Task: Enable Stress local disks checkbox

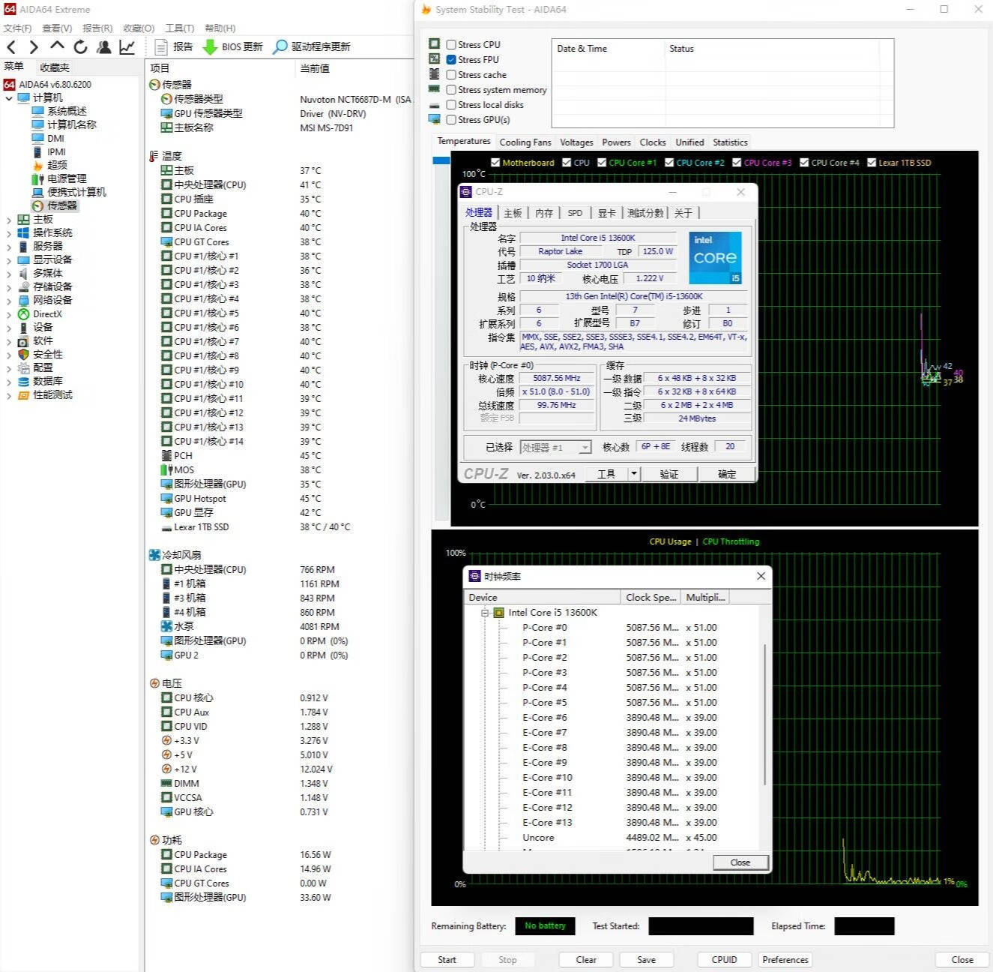Action: [x=451, y=105]
